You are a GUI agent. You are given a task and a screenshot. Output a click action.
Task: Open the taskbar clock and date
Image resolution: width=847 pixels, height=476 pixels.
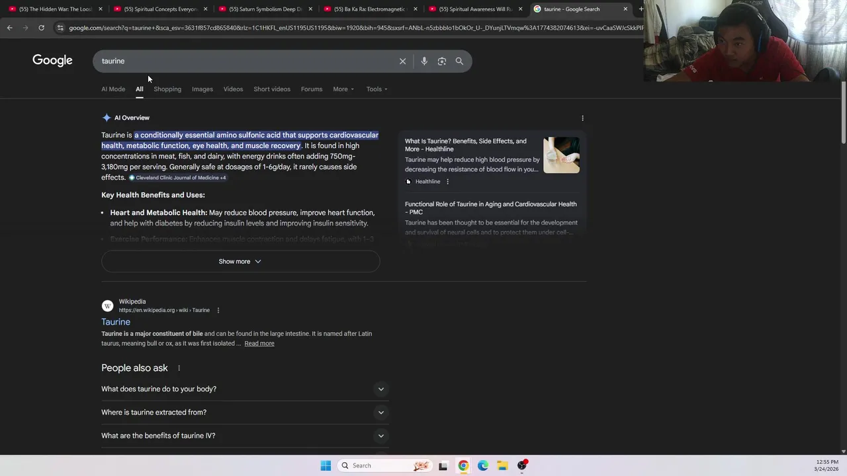tap(827, 465)
